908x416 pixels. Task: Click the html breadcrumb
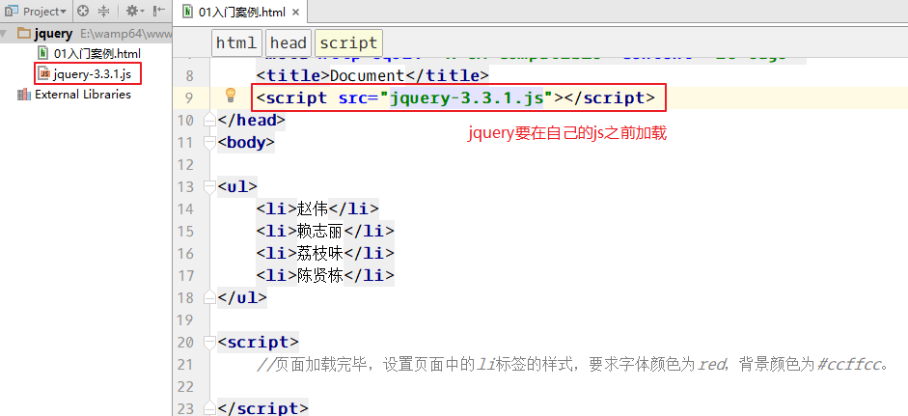[x=236, y=42]
